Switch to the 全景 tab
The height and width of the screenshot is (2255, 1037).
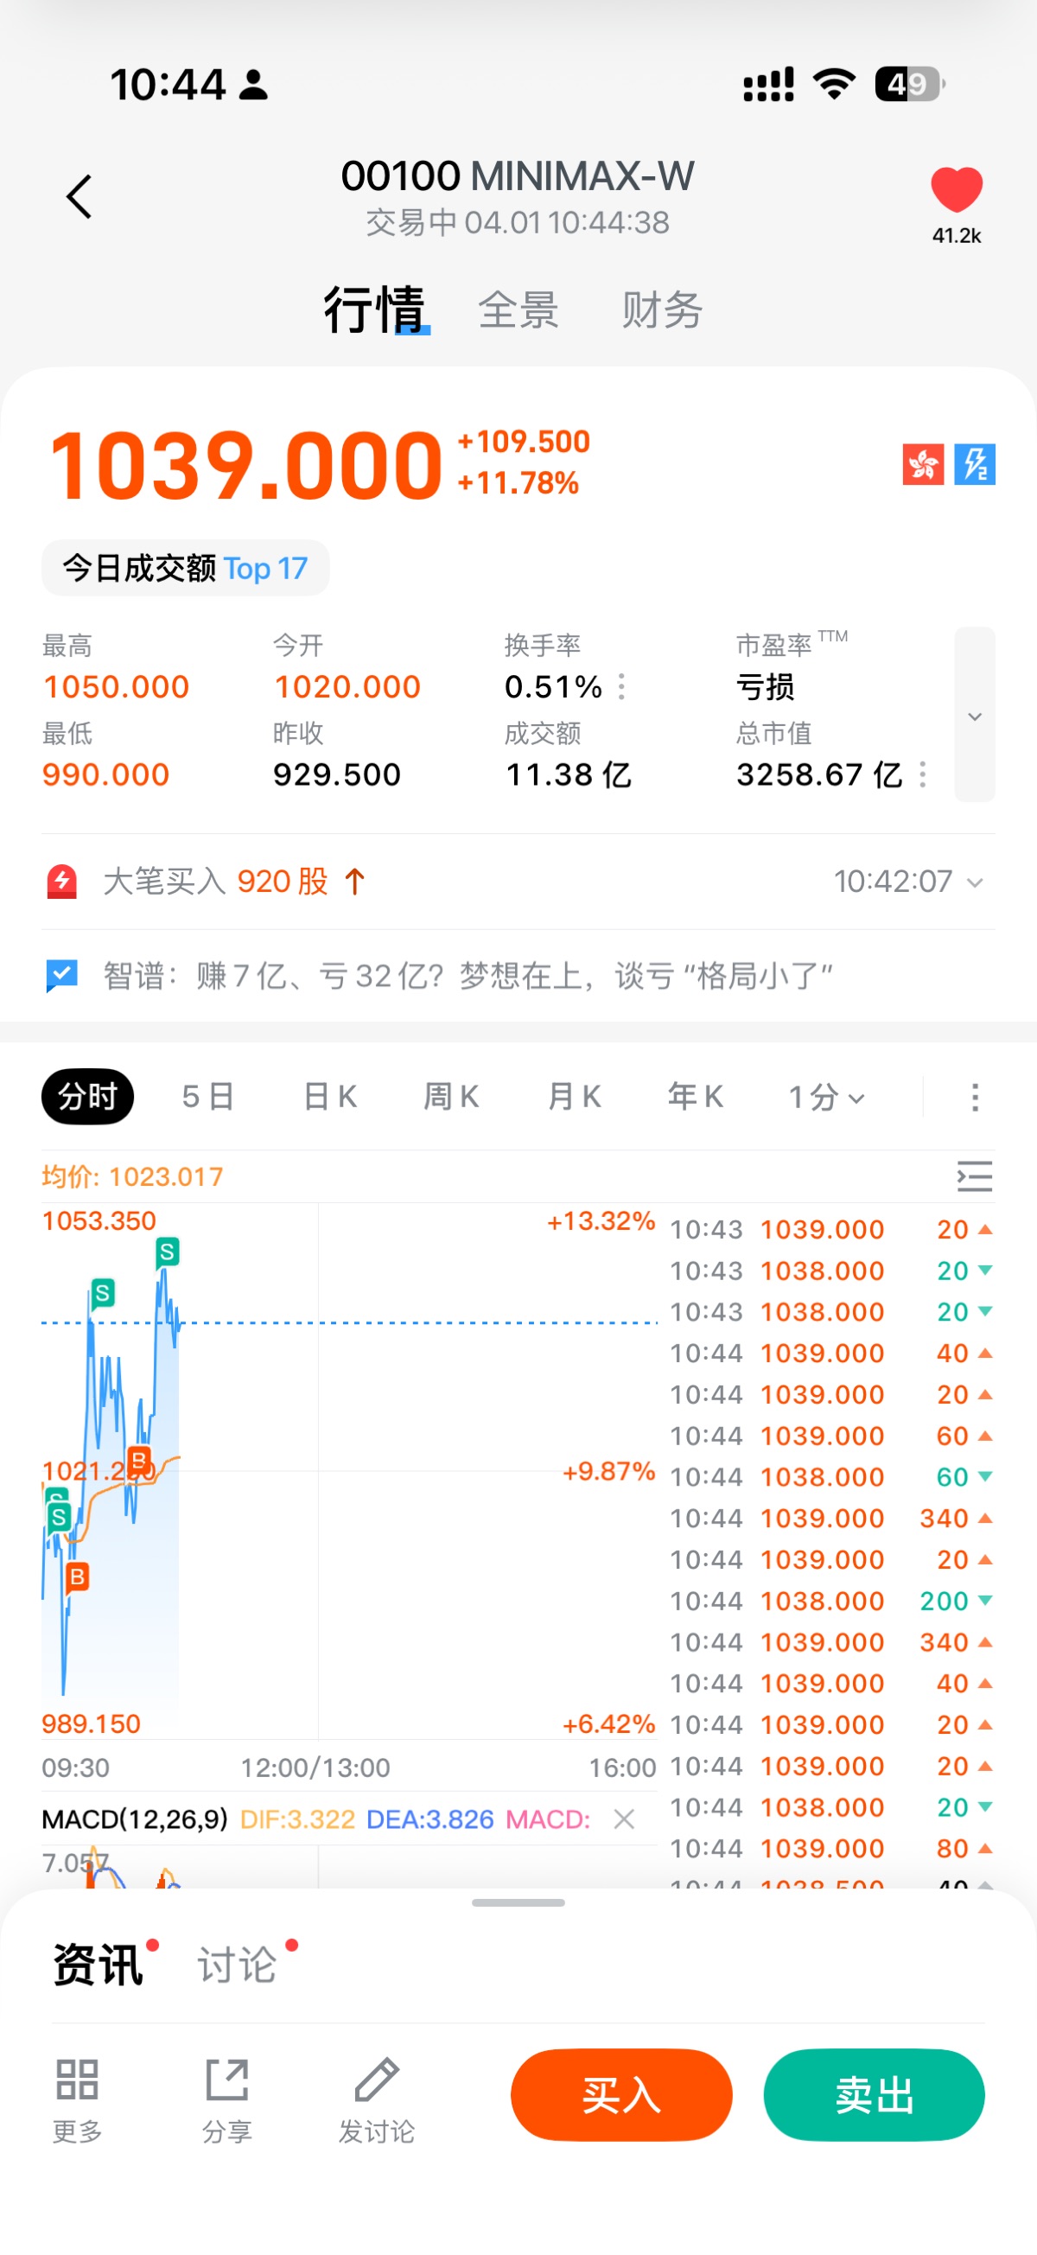tap(518, 310)
